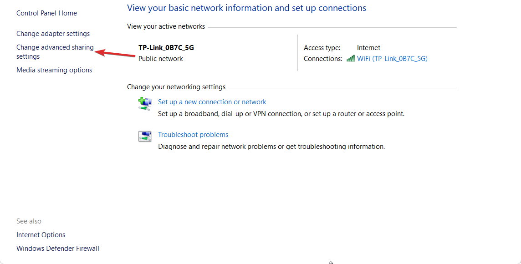
Task: Go to Control Panel Home
Action: tap(46, 13)
